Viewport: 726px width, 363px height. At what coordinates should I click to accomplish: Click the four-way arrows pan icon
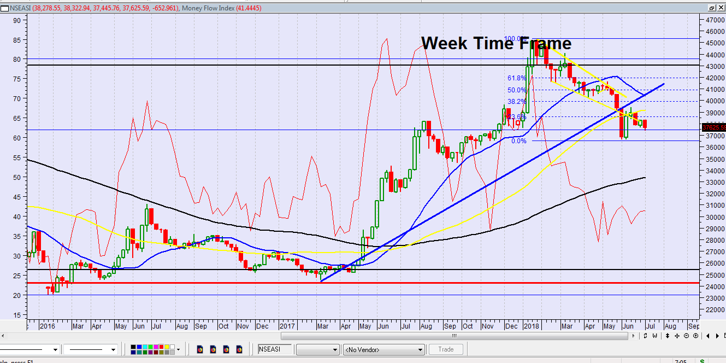(677, 336)
